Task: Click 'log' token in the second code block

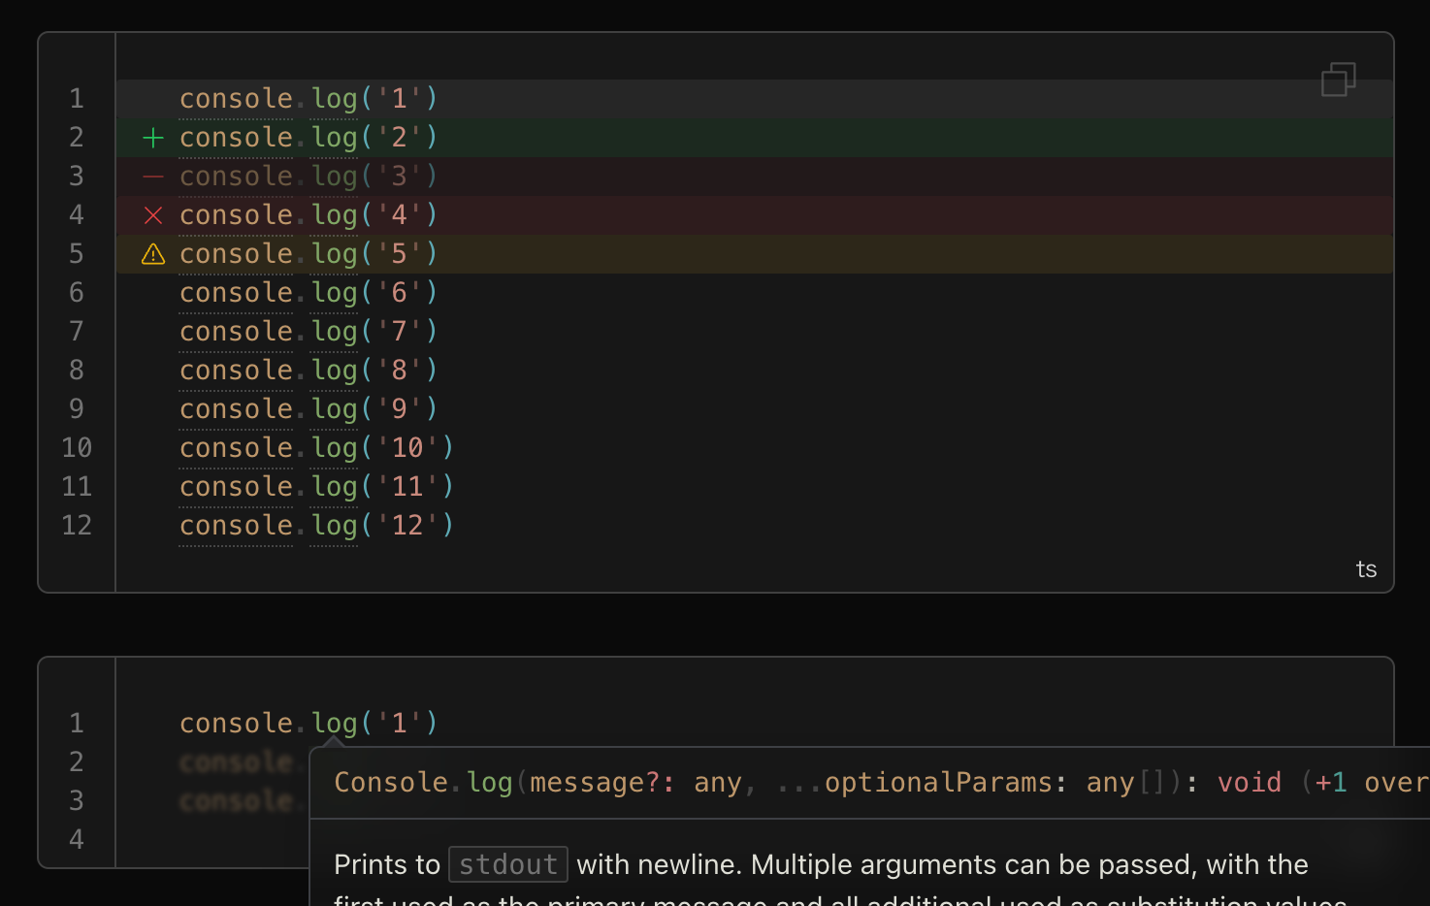Action: coord(334,724)
